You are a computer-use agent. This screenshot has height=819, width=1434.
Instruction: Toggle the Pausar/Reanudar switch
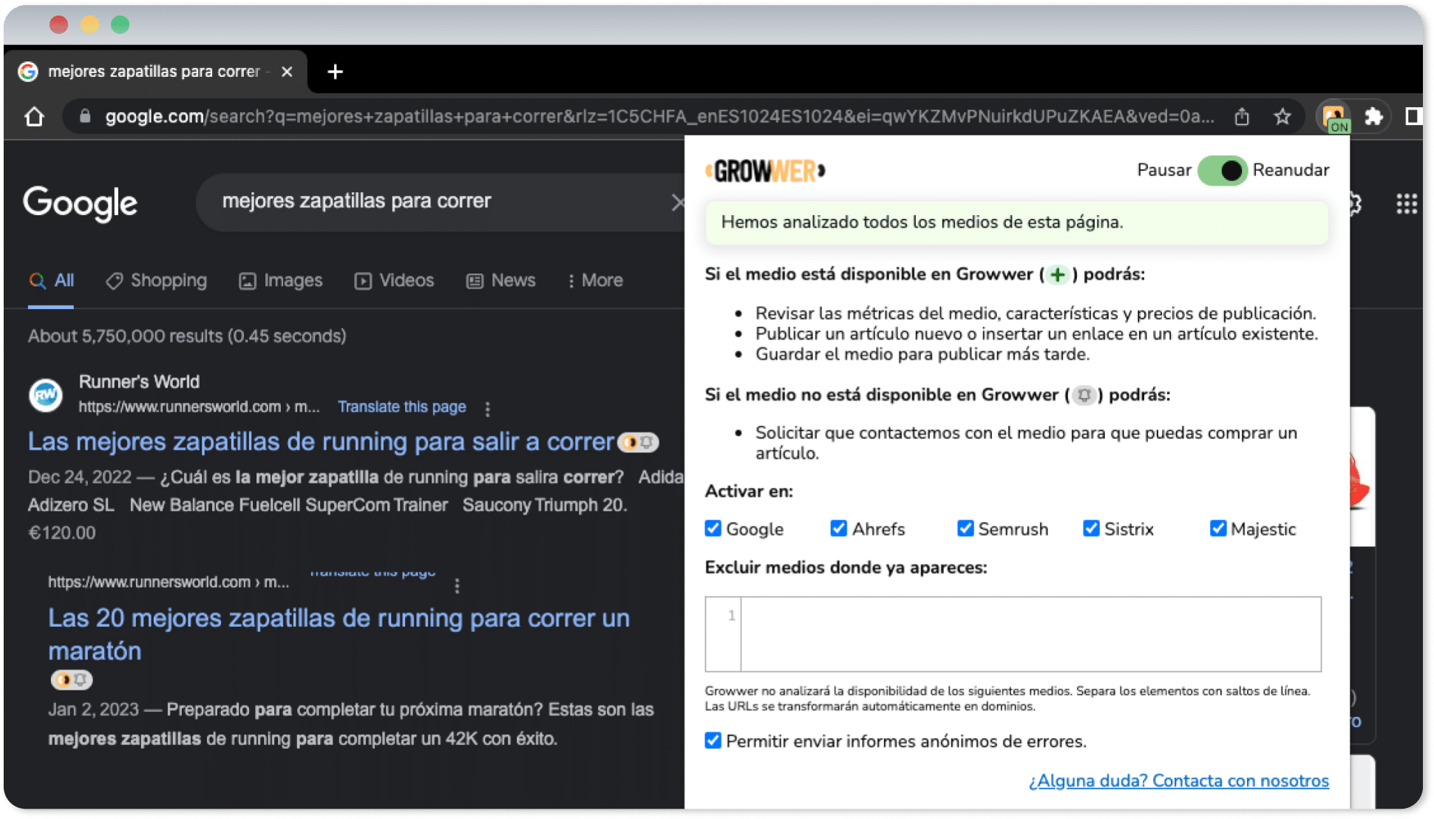pyautogui.click(x=1223, y=171)
